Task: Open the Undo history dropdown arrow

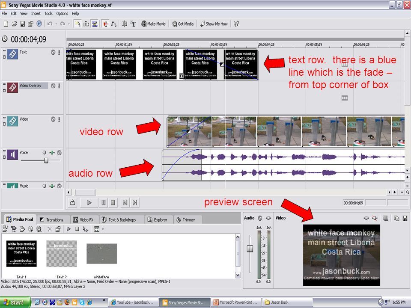Action: pos(56,24)
